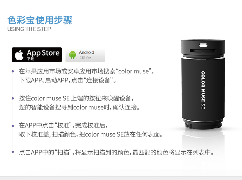
Task: Click the USING THE STEP subtitle
Action: tap(29, 29)
